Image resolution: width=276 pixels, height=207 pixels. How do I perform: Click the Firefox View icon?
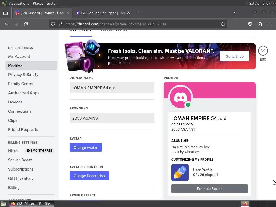click(x=5, y=13)
